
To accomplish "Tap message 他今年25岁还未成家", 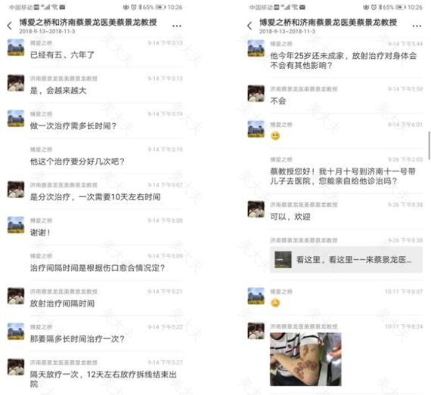I will click(343, 60).
